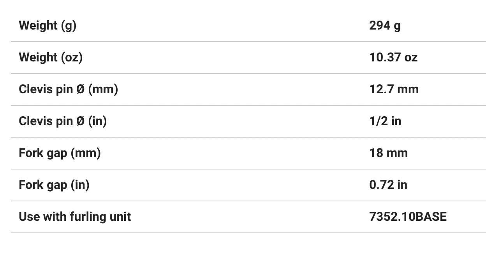Click the "Fork gap (mm)" label
The height and width of the screenshot is (255, 486).
[60, 153]
